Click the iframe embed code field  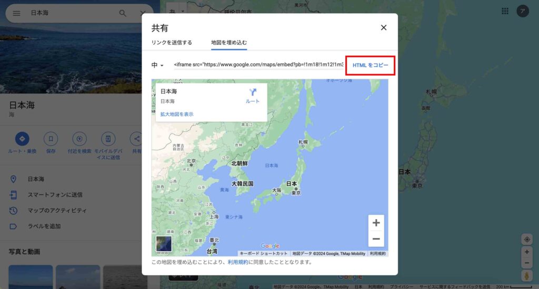(258, 65)
